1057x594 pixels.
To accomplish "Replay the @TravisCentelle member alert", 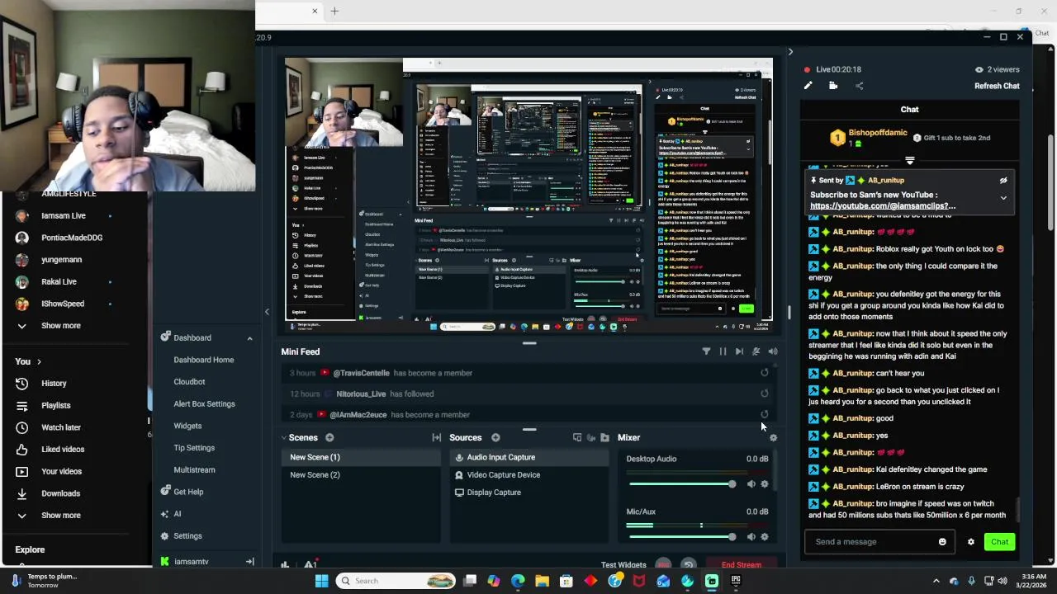I will point(765,373).
